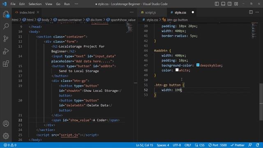This screenshot has width=263, height=148.
Task: Open Manage settings gear
Action: coord(6,136)
